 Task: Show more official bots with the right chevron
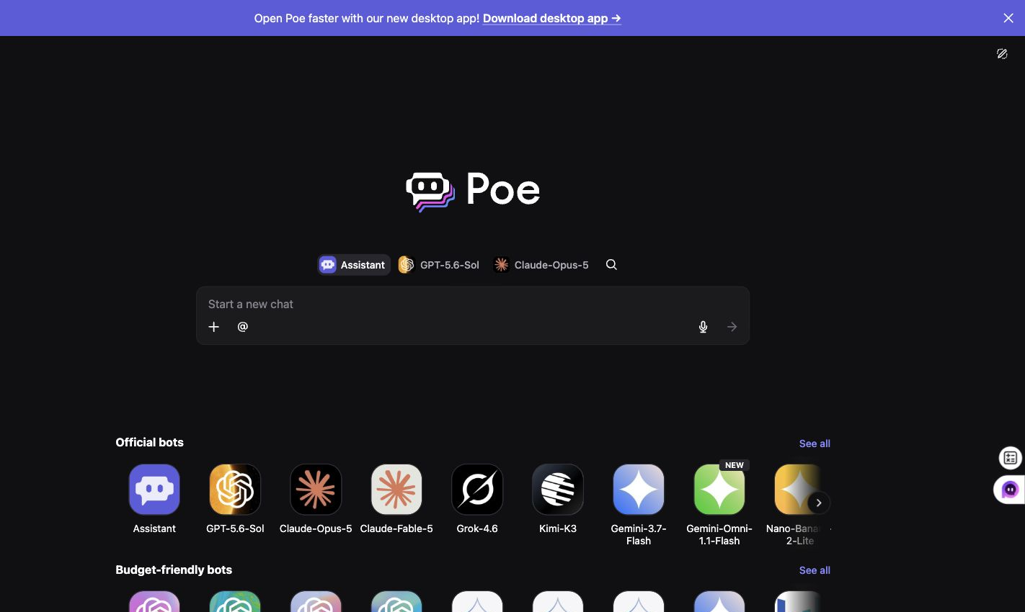(819, 503)
